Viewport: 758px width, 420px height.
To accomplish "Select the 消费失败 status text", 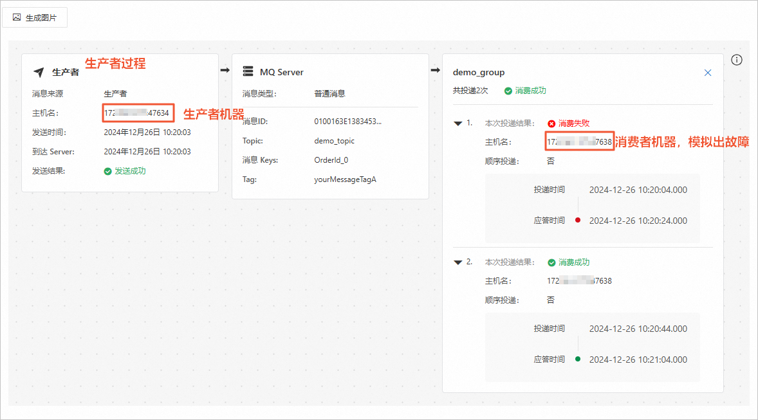I will tap(574, 123).
